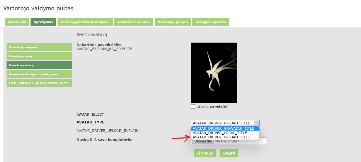This screenshot has width=361, height=162.
Task: Click the current avatar flower image
Action: pos(214,73)
